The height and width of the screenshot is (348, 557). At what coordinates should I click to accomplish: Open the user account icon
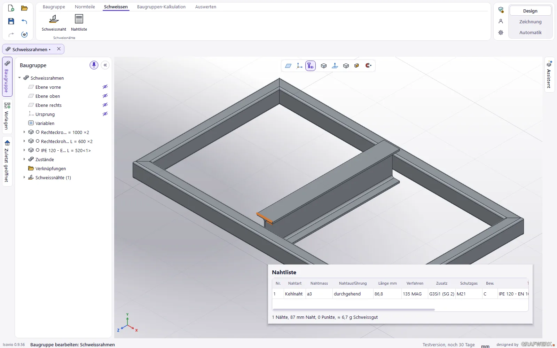click(x=501, y=21)
